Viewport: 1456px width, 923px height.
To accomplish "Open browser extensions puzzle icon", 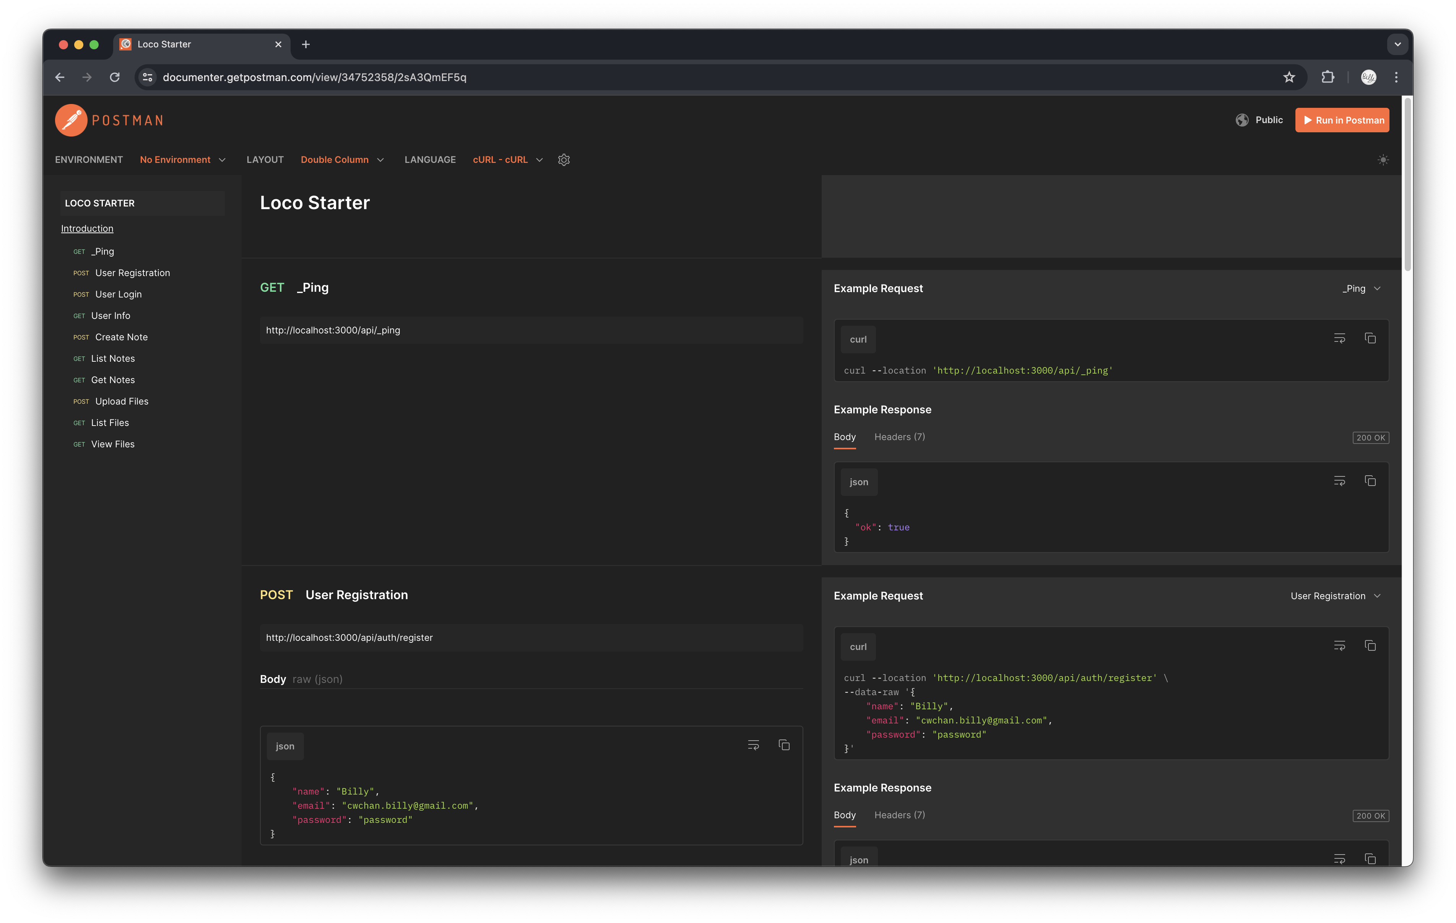I will pos(1328,77).
